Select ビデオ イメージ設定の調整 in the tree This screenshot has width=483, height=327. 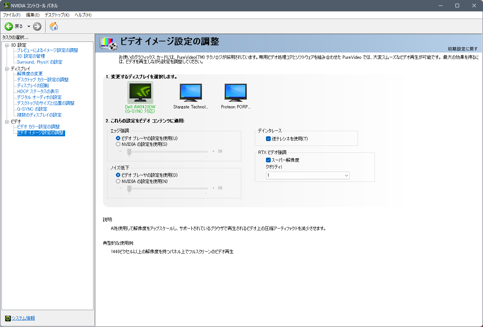pos(41,133)
